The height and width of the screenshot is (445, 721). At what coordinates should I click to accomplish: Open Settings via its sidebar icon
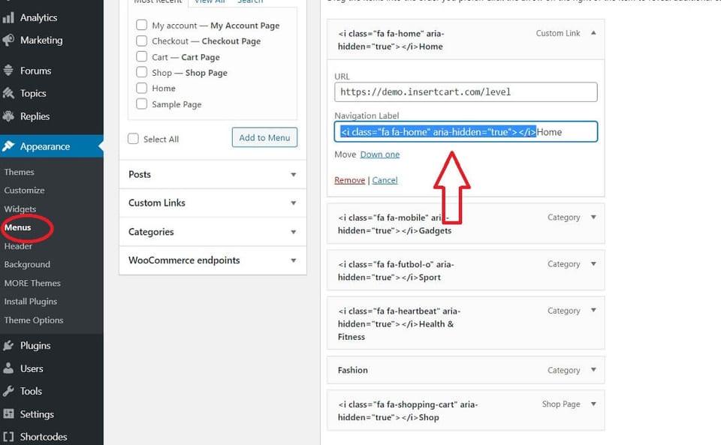8,413
